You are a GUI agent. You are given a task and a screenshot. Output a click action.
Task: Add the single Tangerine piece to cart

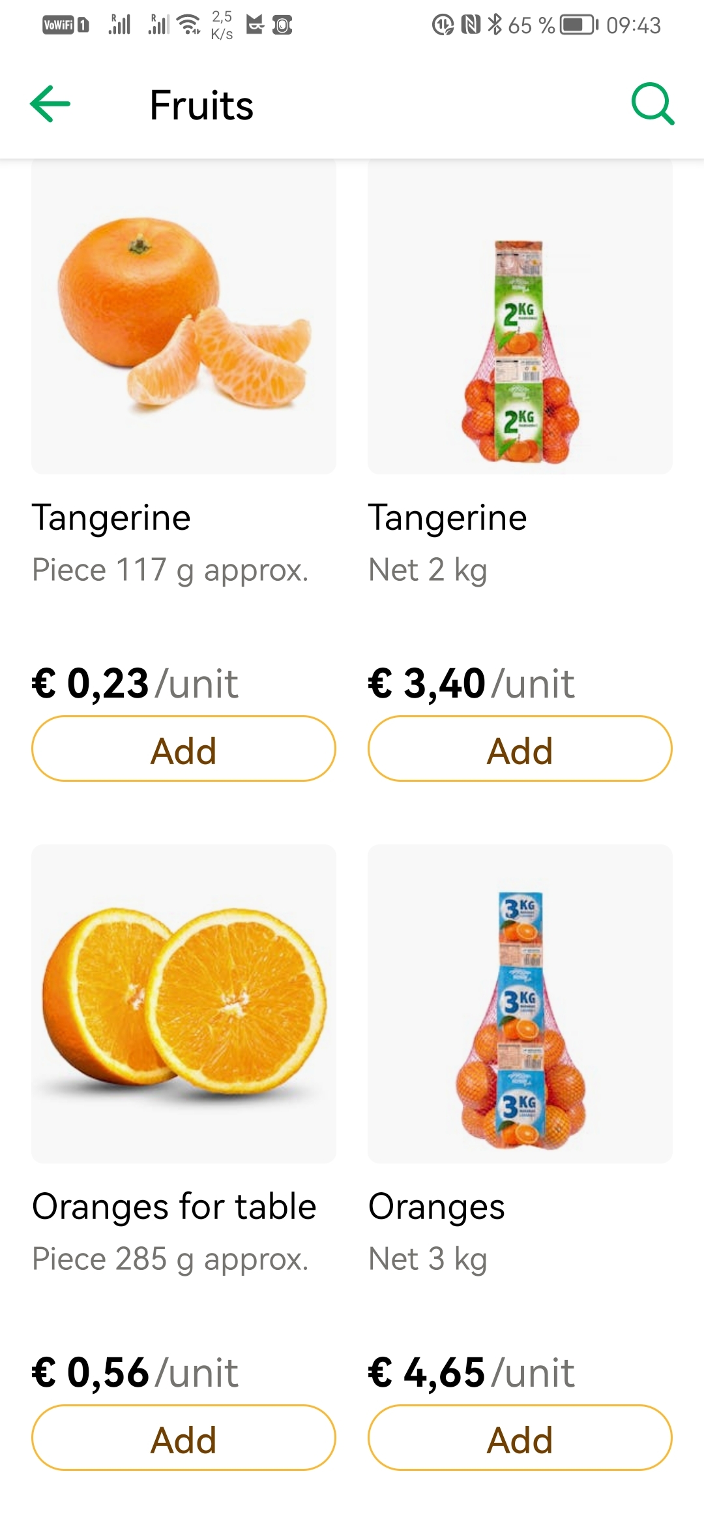(184, 749)
